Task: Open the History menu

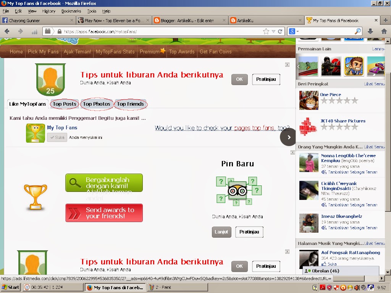Action: (x=49, y=11)
